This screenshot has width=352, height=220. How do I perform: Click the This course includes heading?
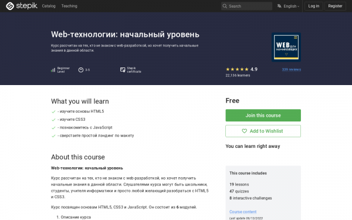click(x=248, y=173)
